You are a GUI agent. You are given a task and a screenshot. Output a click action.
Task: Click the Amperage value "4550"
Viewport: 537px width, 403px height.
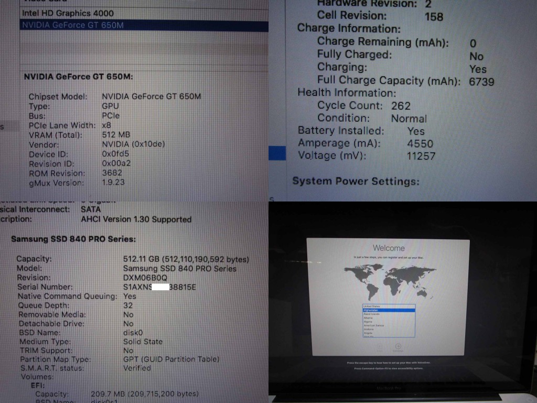[420, 144]
